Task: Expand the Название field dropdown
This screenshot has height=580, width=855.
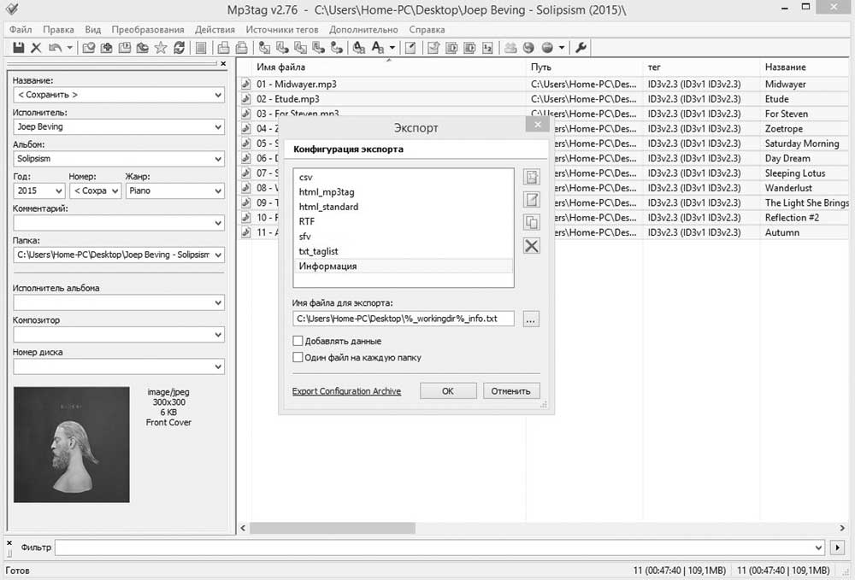Action: (x=218, y=95)
